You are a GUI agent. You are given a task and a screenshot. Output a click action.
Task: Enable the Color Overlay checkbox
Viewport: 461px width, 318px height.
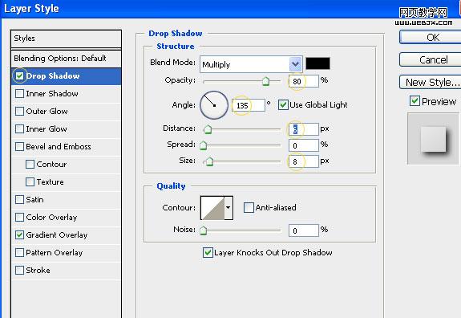20,218
